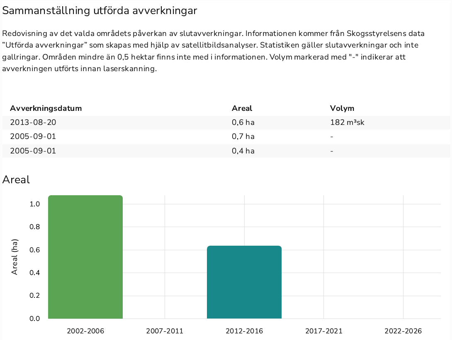452x340 pixels.
Task: Click the "0.2" y-axis tick label
Action: (34, 295)
